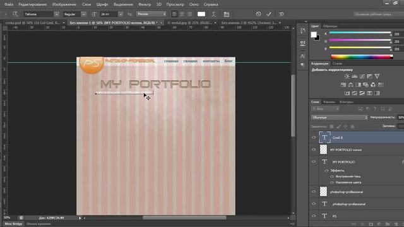Filter layers by pixel layers icon
This screenshot has height=227, width=404.
[x=360, y=109]
